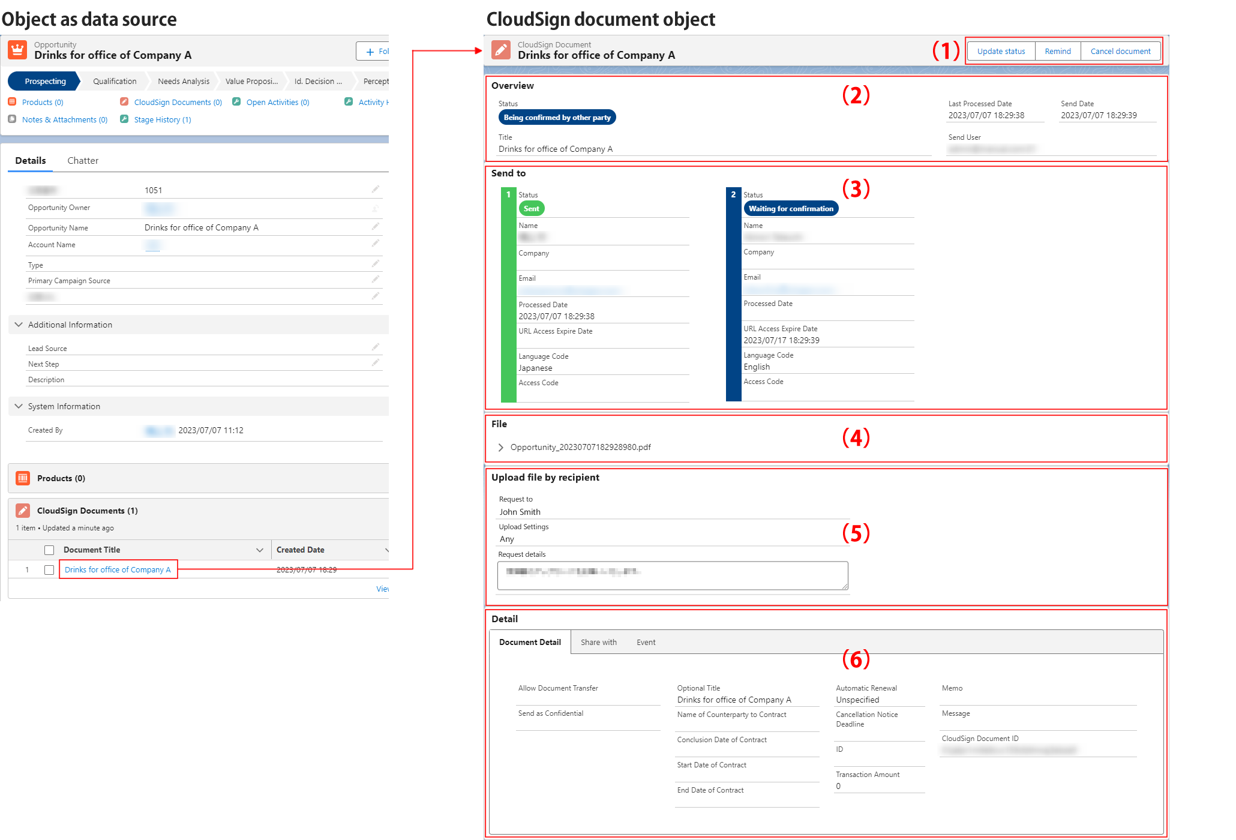1236x840 pixels.
Task: Click the John Smith value under Request to
Action: click(520, 512)
